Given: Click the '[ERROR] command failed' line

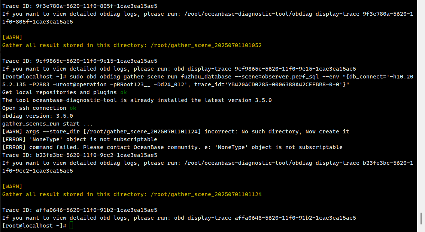Looking at the screenshot, I should (x=172, y=147).
